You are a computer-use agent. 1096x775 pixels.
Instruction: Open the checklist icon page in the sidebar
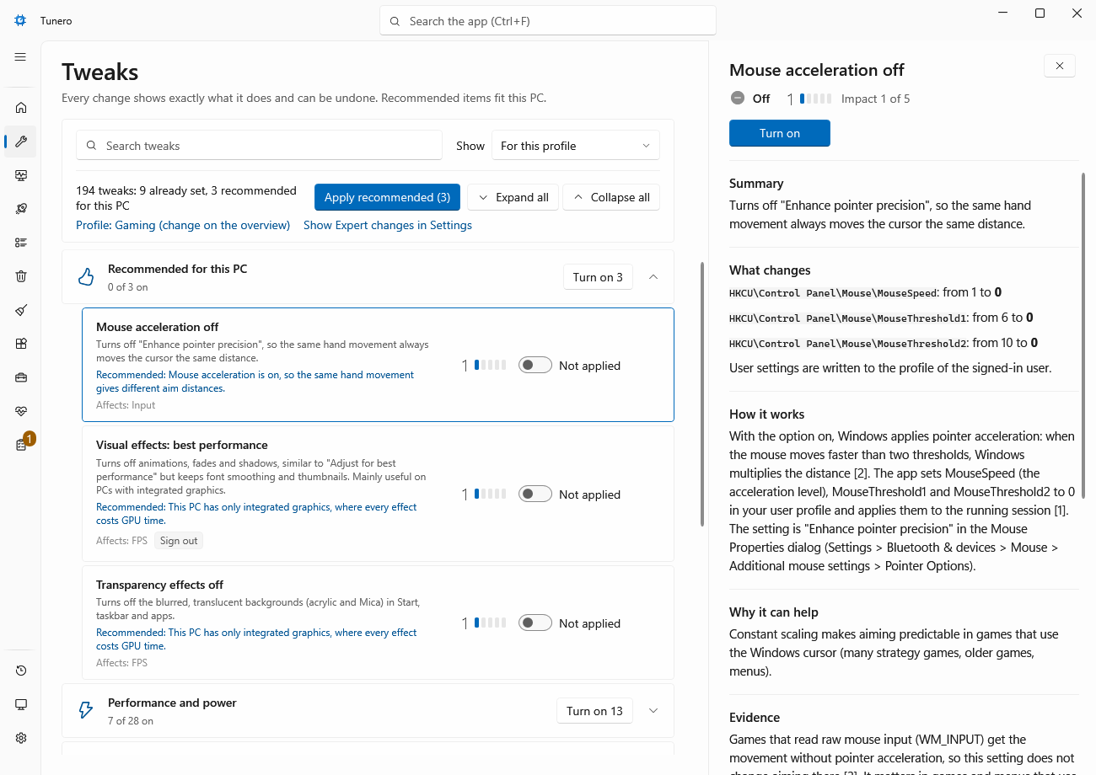(21, 243)
